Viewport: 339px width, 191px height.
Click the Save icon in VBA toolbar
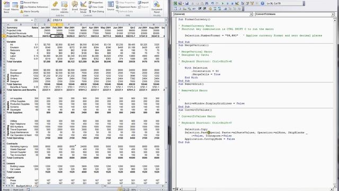point(187,3)
